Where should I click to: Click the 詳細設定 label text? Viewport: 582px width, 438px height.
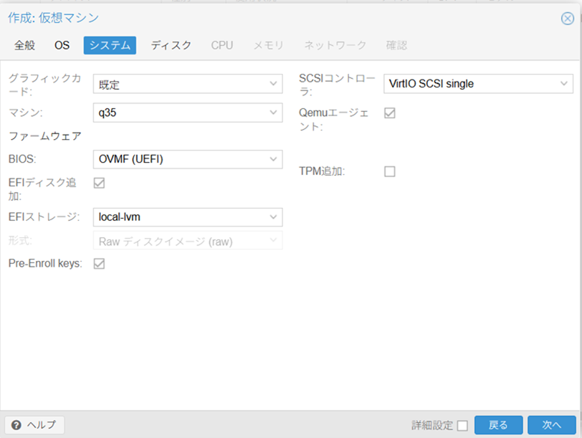pyautogui.click(x=432, y=425)
